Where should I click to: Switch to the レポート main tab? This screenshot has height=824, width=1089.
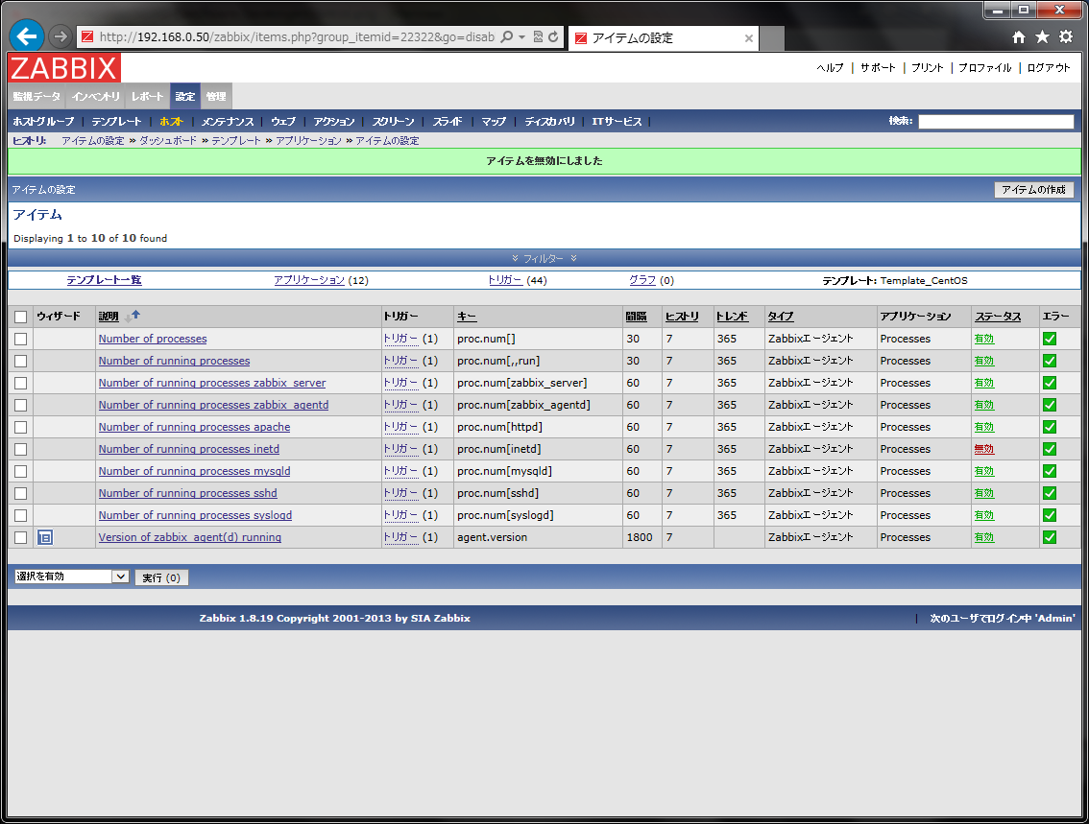pyautogui.click(x=147, y=97)
